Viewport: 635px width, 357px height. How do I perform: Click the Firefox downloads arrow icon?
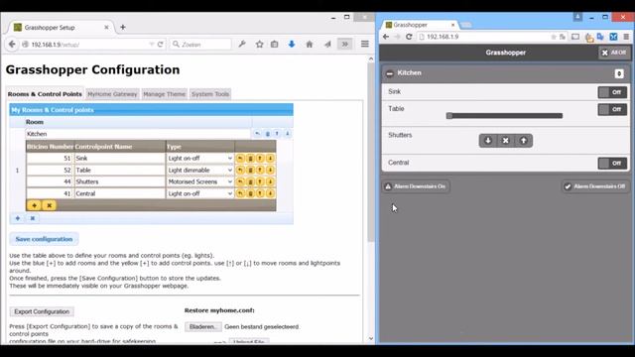(x=292, y=44)
